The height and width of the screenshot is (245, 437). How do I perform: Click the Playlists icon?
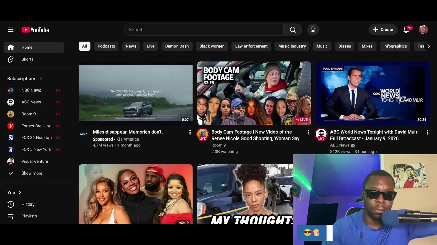[x=11, y=216]
